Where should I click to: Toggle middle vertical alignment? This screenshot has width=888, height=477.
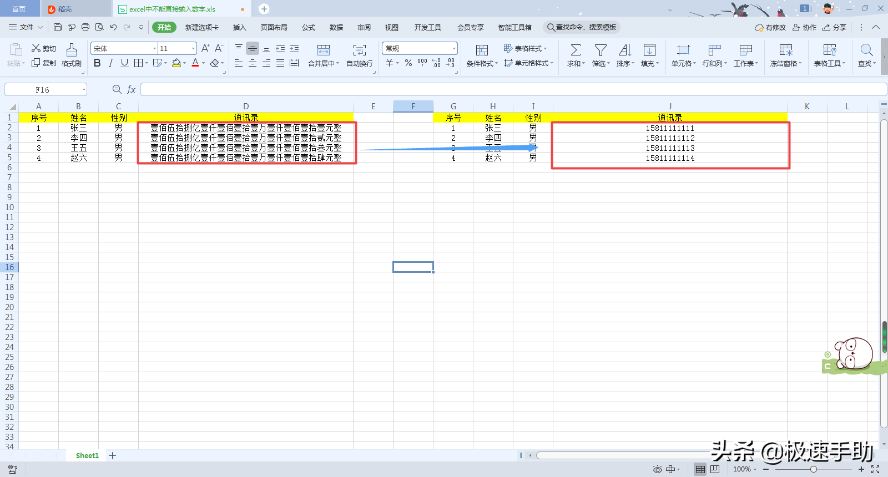(x=253, y=48)
